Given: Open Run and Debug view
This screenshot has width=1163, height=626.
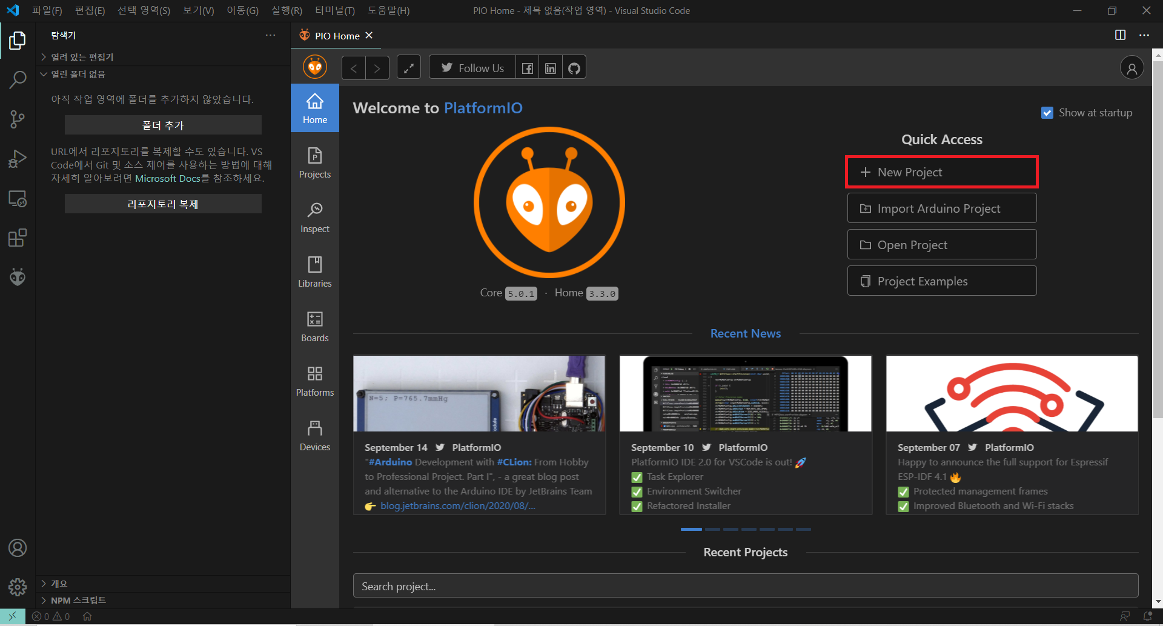Looking at the screenshot, I should coord(18,159).
